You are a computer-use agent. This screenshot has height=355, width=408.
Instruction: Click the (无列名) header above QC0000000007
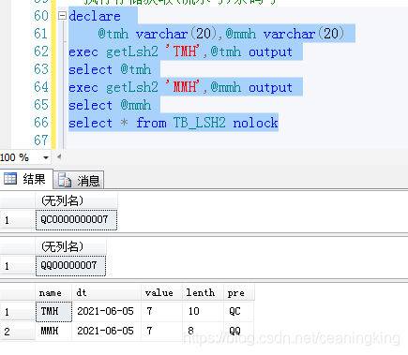pos(76,200)
